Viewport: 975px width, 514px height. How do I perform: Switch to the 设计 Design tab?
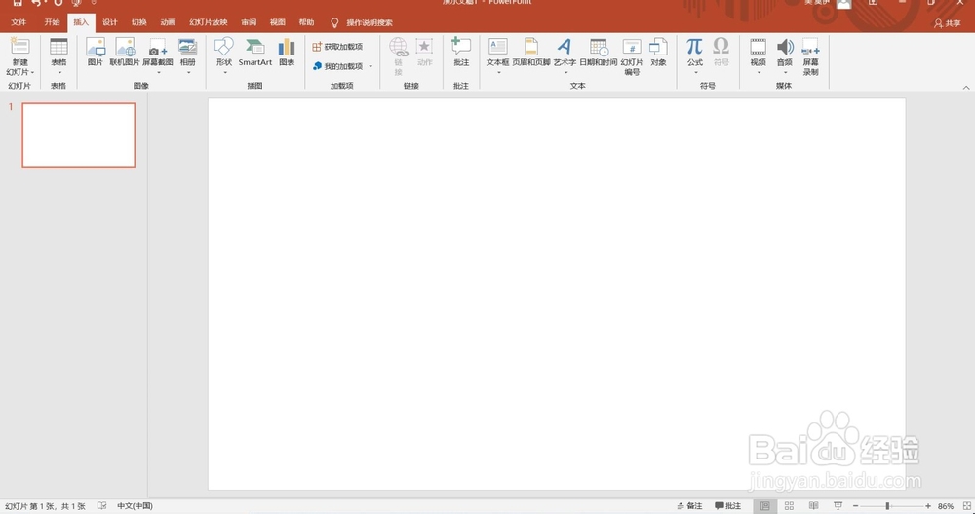pyautogui.click(x=110, y=22)
